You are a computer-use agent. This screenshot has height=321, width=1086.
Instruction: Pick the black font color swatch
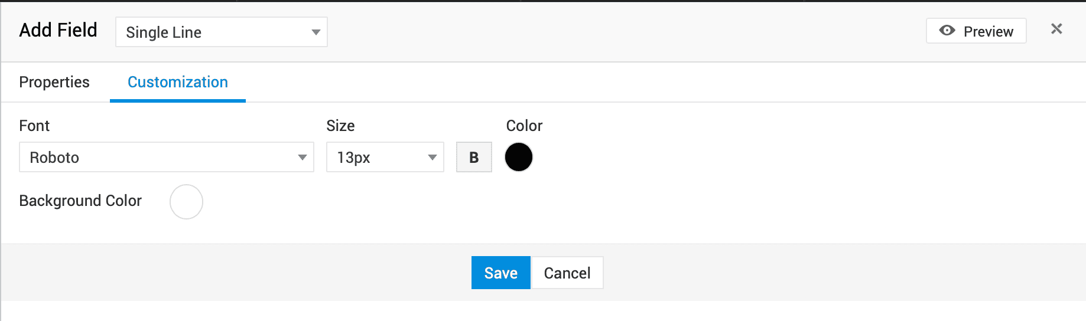(x=519, y=158)
